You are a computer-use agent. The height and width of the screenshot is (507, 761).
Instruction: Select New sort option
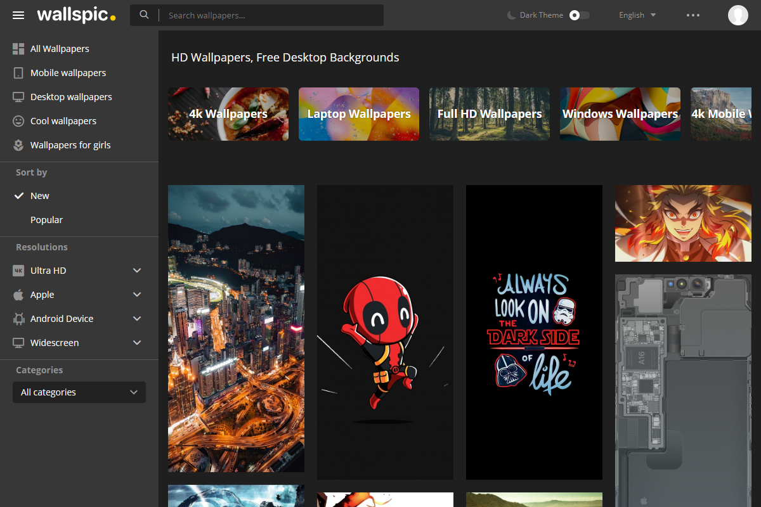click(40, 196)
